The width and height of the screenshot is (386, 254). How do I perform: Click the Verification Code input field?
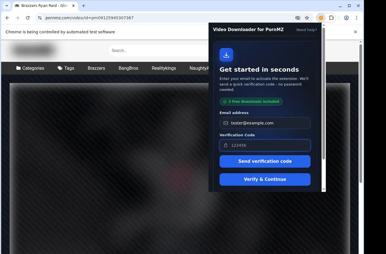[265, 145]
